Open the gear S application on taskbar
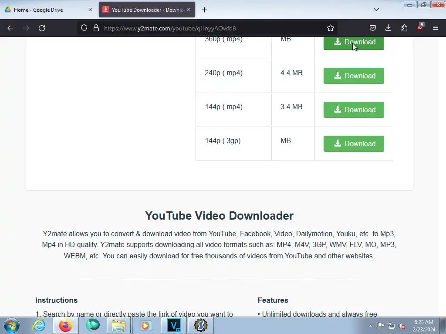The width and height of the screenshot is (446, 334). (201, 325)
